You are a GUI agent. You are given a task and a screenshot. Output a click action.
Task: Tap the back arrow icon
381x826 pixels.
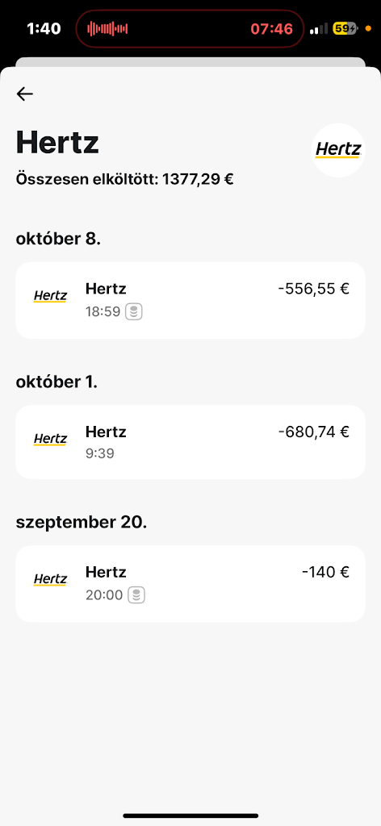[x=25, y=94]
